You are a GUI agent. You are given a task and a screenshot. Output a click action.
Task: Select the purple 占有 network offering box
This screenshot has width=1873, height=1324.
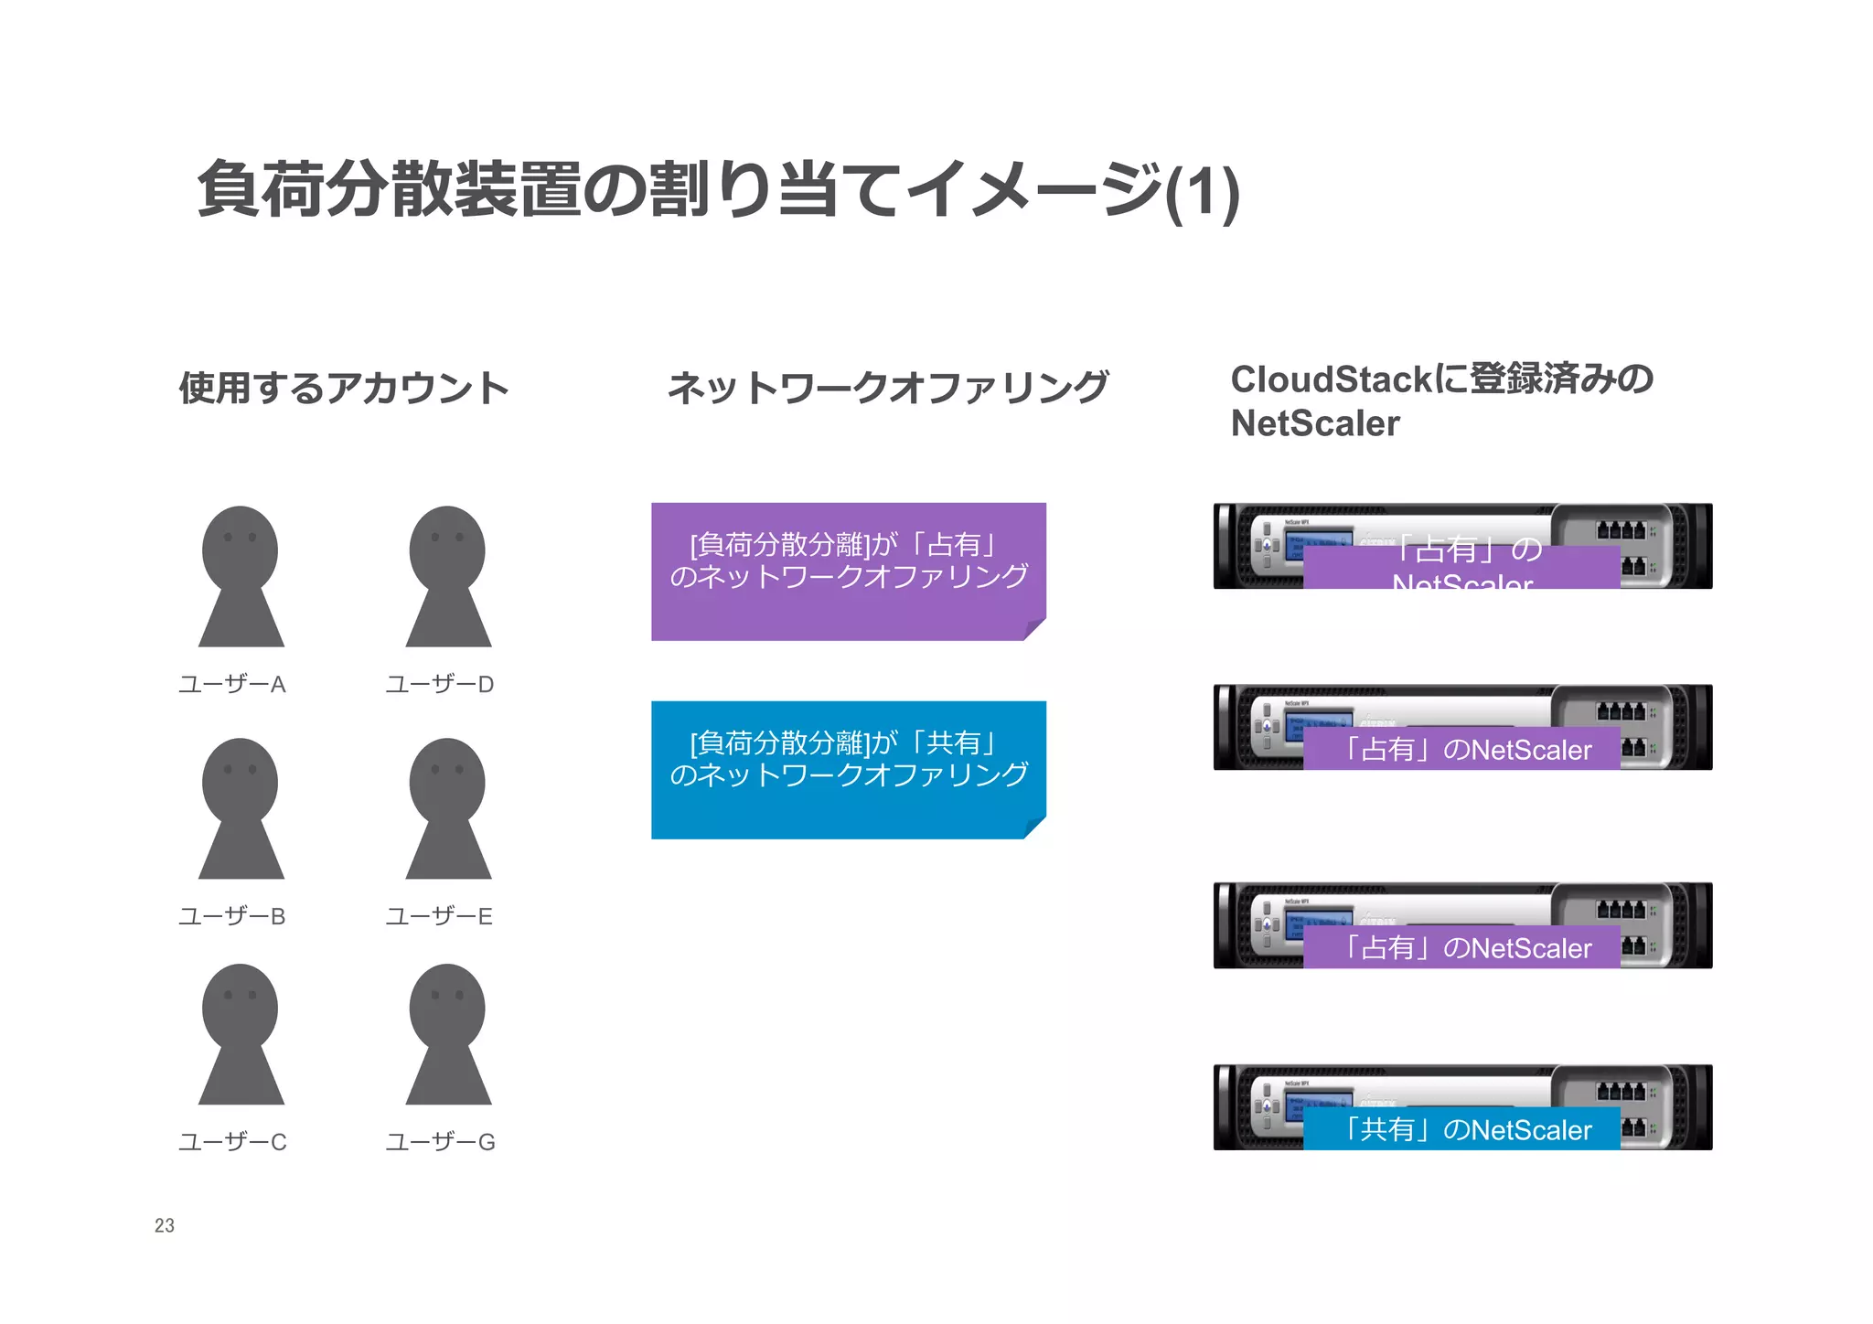coord(848,571)
